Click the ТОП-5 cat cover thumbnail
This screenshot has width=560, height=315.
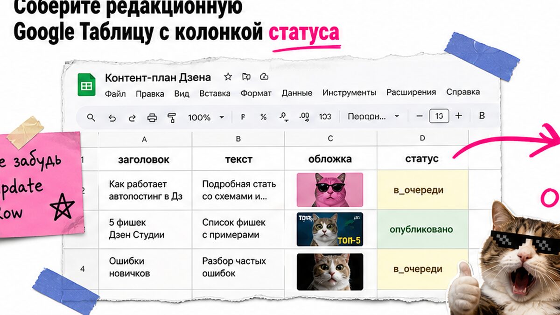[330, 230]
